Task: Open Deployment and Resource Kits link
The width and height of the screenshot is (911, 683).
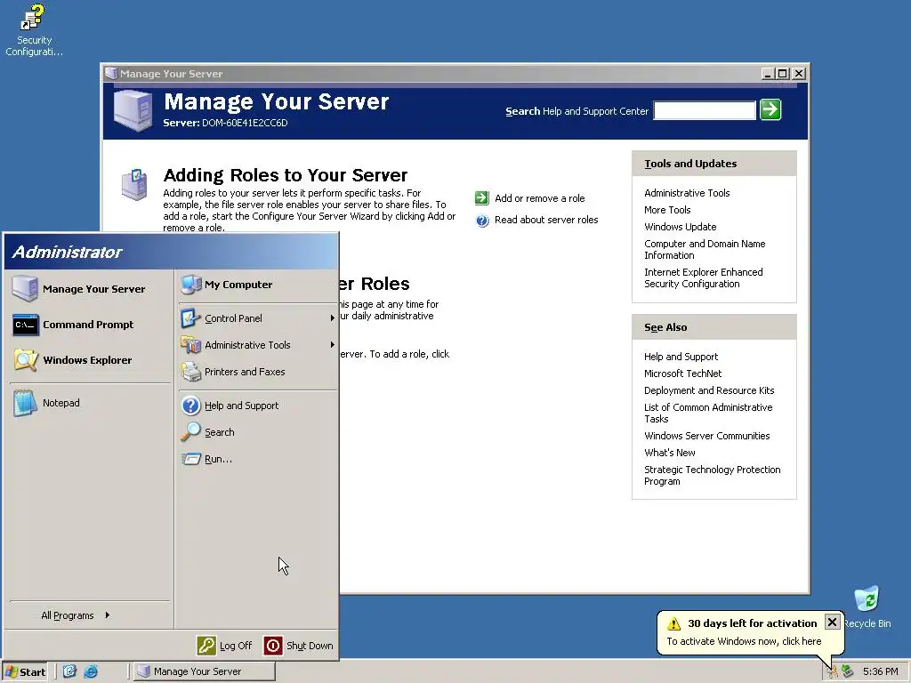Action: coord(709,390)
